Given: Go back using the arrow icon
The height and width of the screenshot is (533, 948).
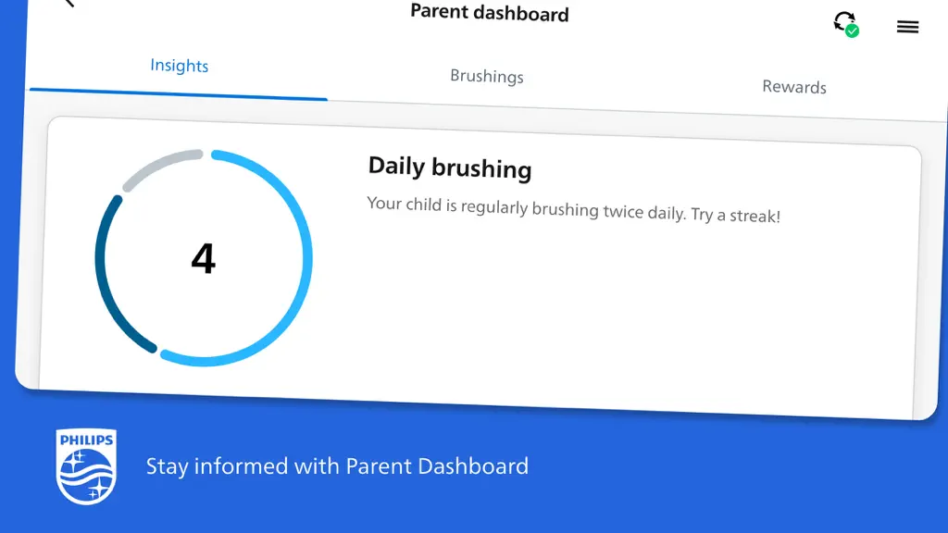Looking at the screenshot, I should click(x=69, y=3).
